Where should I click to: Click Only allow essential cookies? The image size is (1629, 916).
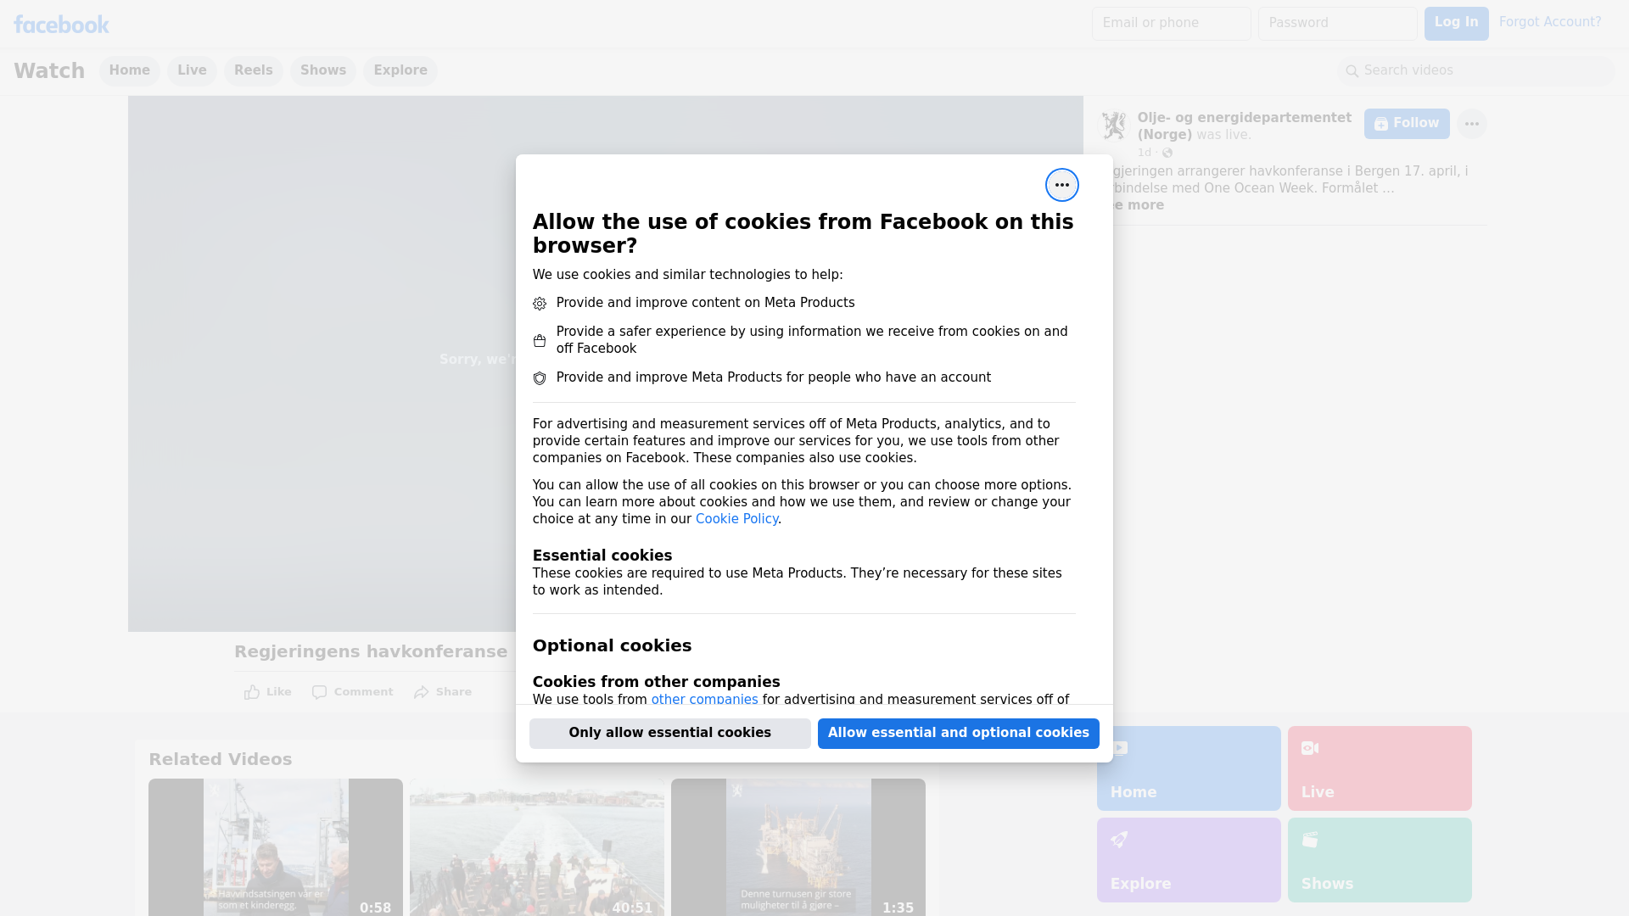click(x=670, y=734)
